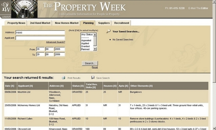
Task: Click the E-Mail The Editor link
Action: 198,8
